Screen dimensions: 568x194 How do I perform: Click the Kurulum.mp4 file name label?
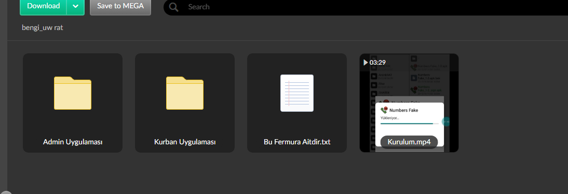pyautogui.click(x=409, y=142)
